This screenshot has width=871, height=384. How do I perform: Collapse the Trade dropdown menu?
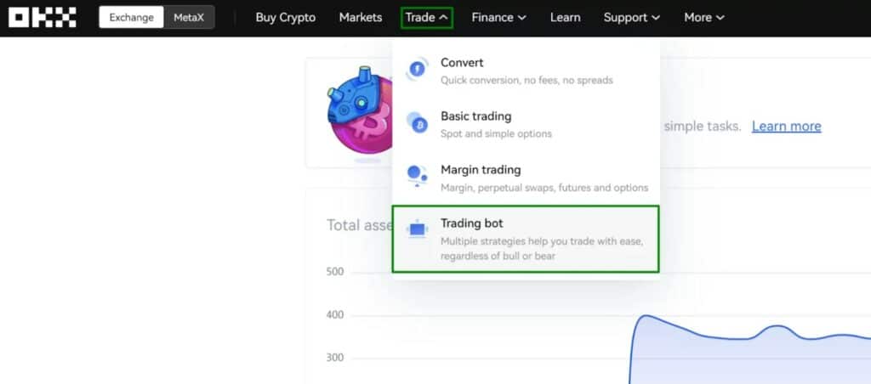[x=427, y=17]
